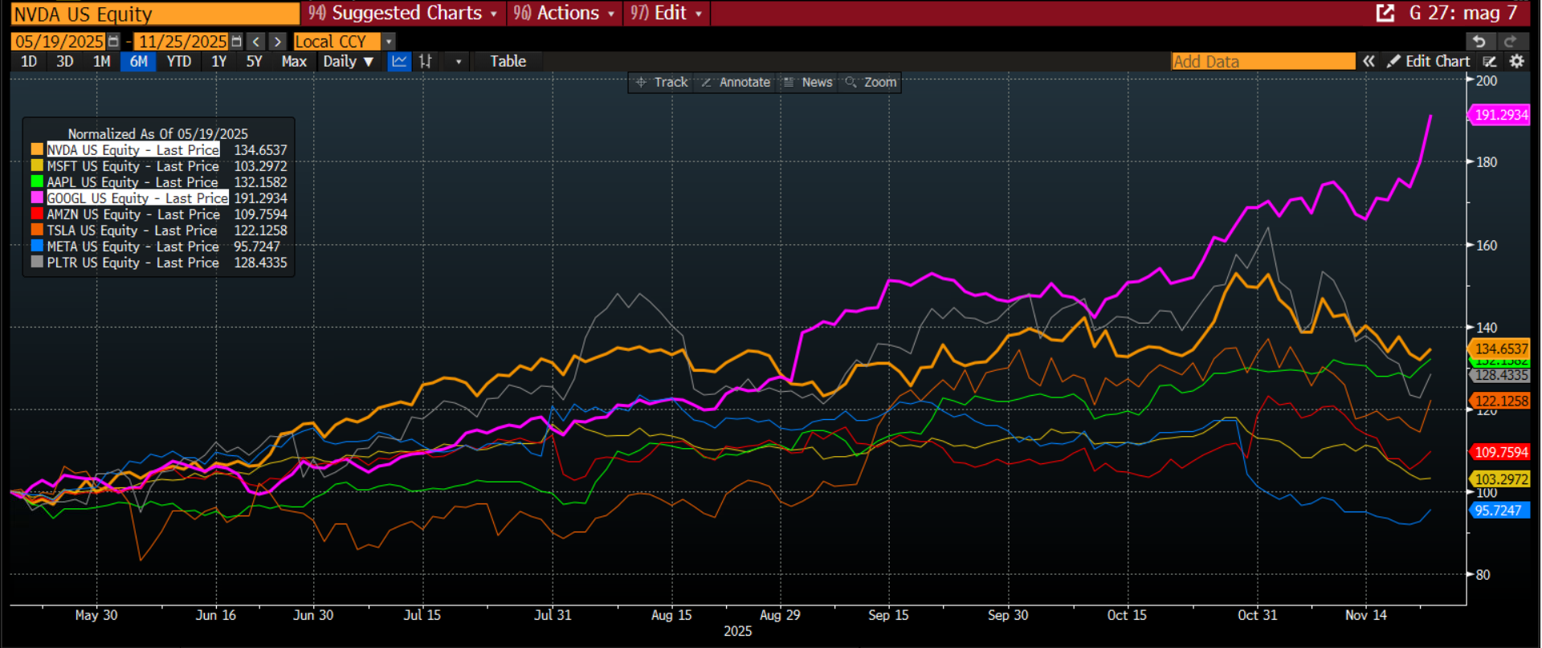Expand the chart type options arrow
This screenshot has width=1542, height=648.
click(x=458, y=61)
